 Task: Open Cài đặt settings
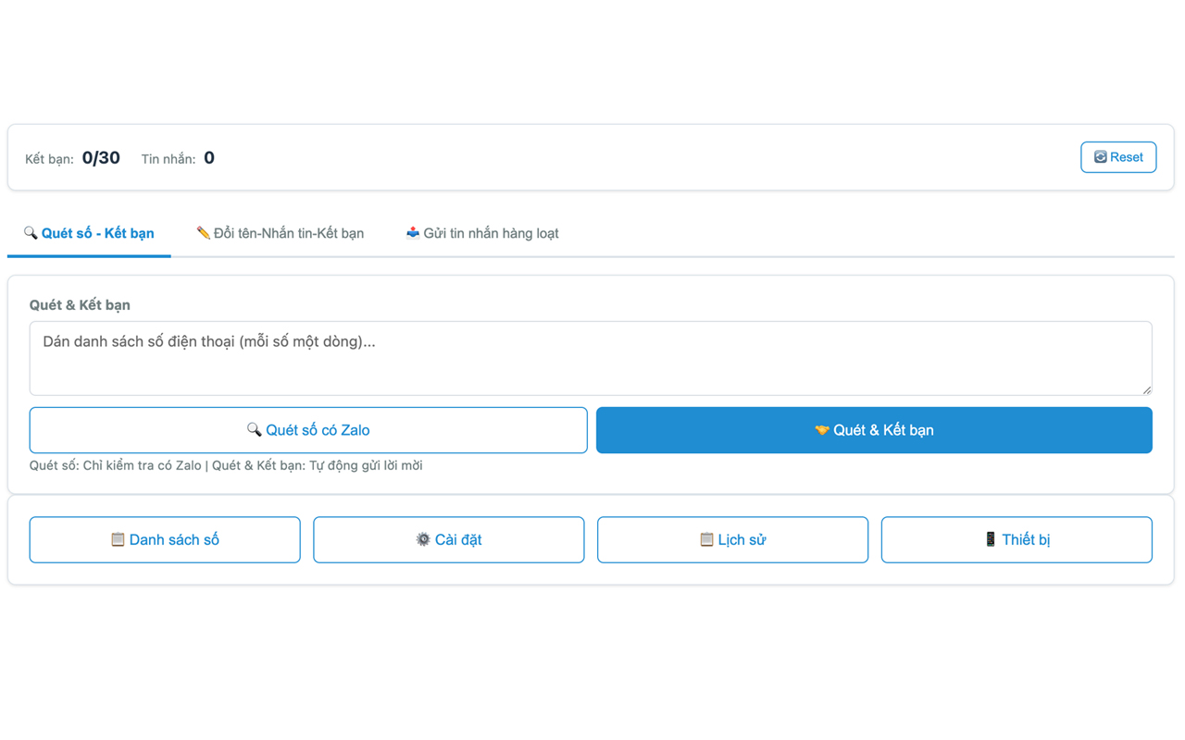pos(449,539)
